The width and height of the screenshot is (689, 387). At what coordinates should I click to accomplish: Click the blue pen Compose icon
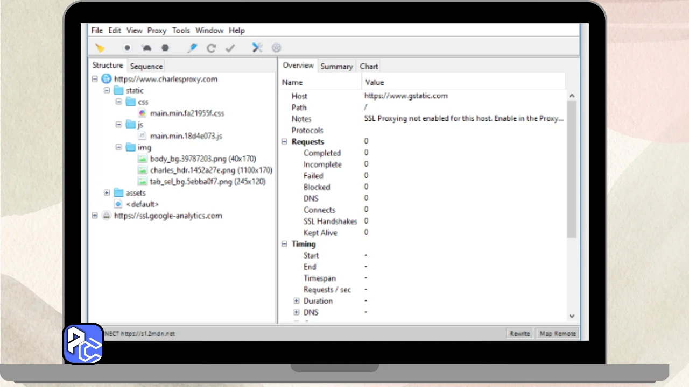click(192, 48)
